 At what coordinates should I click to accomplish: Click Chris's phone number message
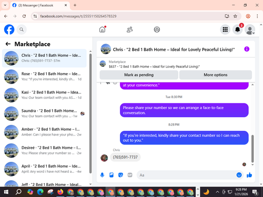[x=125, y=157]
